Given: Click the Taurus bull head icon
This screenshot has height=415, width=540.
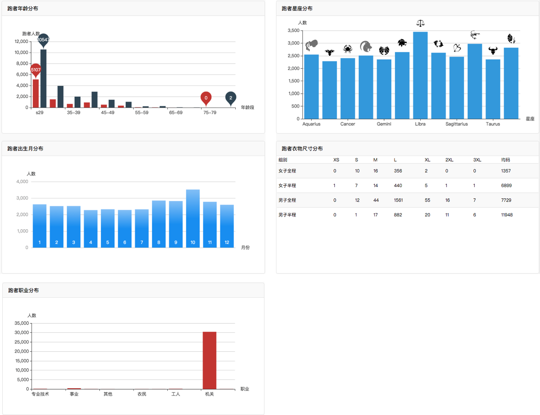Looking at the screenshot, I should point(493,50).
